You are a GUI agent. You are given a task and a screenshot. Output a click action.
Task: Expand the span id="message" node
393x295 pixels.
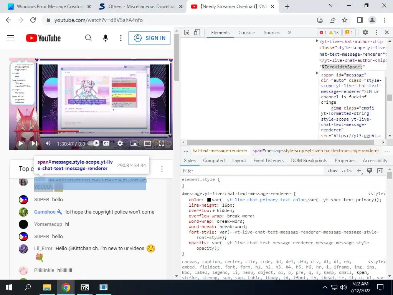coord(317,73)
